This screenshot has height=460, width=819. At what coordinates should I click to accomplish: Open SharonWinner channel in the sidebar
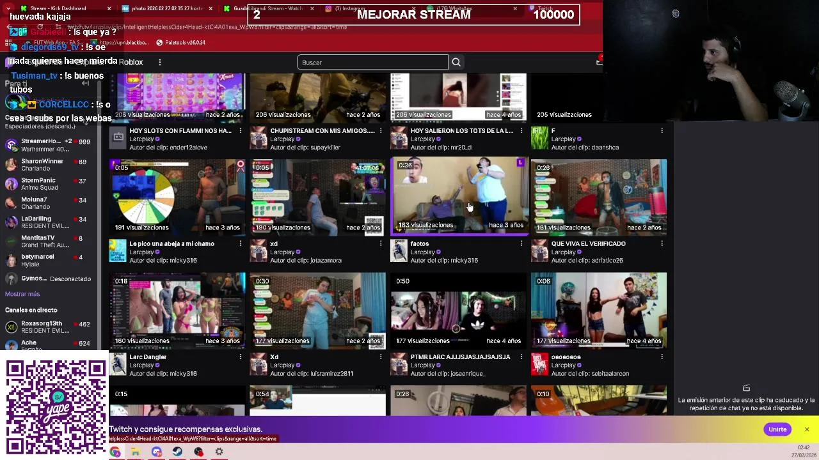coord(48,165)
